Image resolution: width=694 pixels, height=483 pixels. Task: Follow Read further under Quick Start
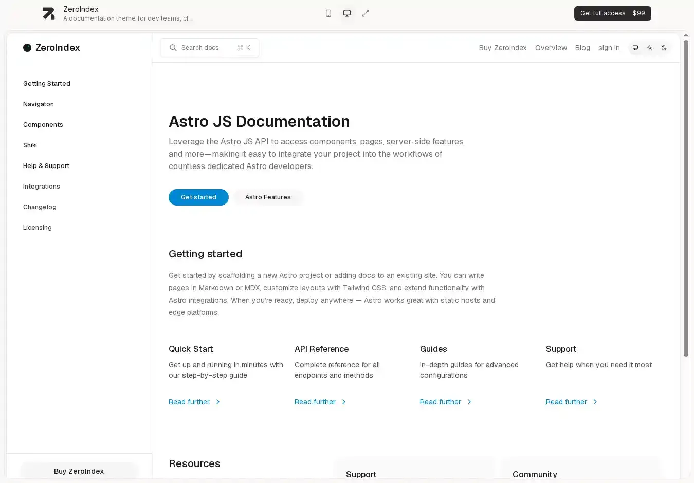tap(189, 402)
